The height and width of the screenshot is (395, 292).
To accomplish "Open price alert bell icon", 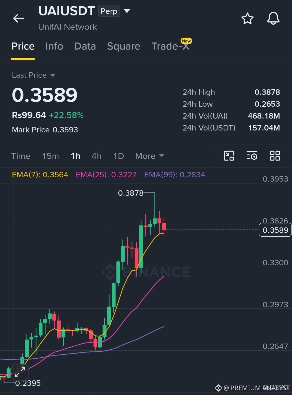I will tap(273, 18).
